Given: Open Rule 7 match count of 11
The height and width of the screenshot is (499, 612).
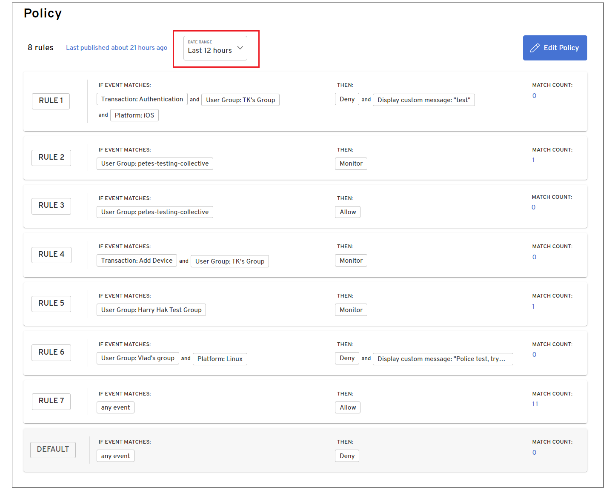Looking at the screenshot, I should click(535, 404).
